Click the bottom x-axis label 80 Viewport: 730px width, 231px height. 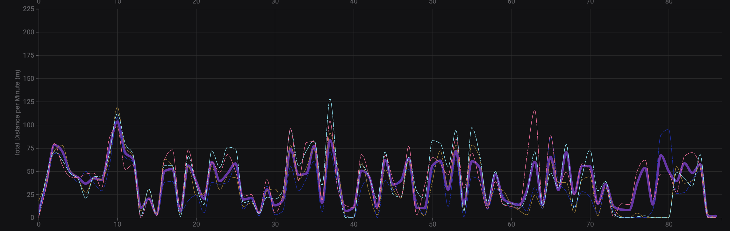(x=669, y=224)
